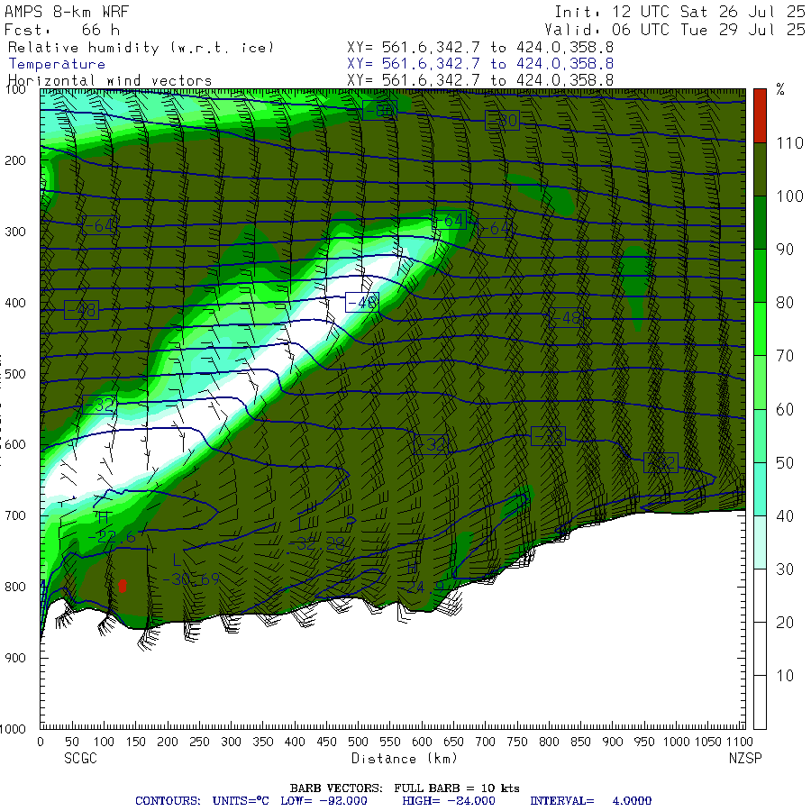Click the red above-110% colorbar segment
811x811 pixels.
(x=760, y=115)
